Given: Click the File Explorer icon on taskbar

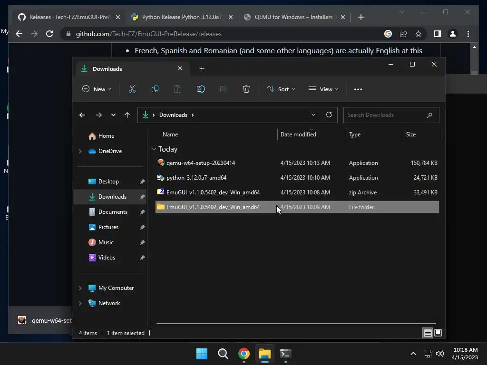Looking at the screenshot, I should pos(264,354).
